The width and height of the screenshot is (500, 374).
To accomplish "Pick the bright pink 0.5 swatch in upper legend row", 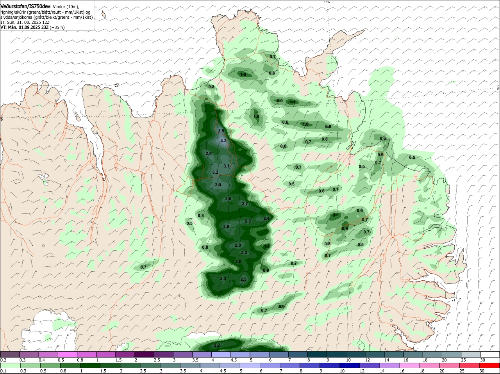I will pyautogui.click(x=68, y=354).
